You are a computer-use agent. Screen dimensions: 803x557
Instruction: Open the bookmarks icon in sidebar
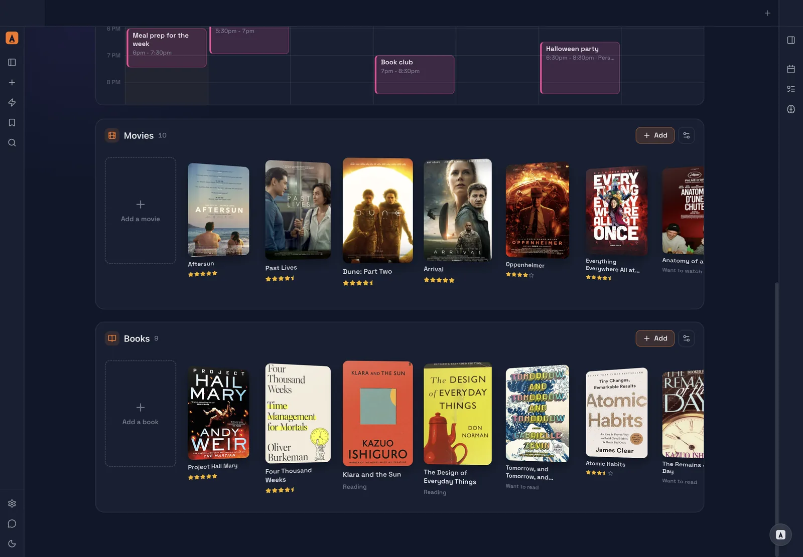coord(12,123)
